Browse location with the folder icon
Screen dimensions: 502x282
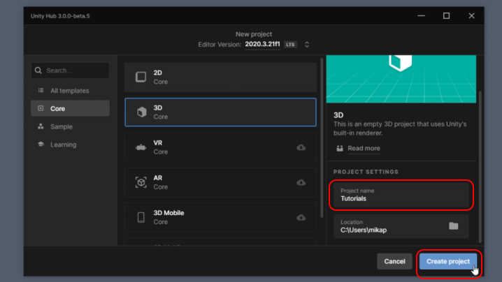(453, 226)
